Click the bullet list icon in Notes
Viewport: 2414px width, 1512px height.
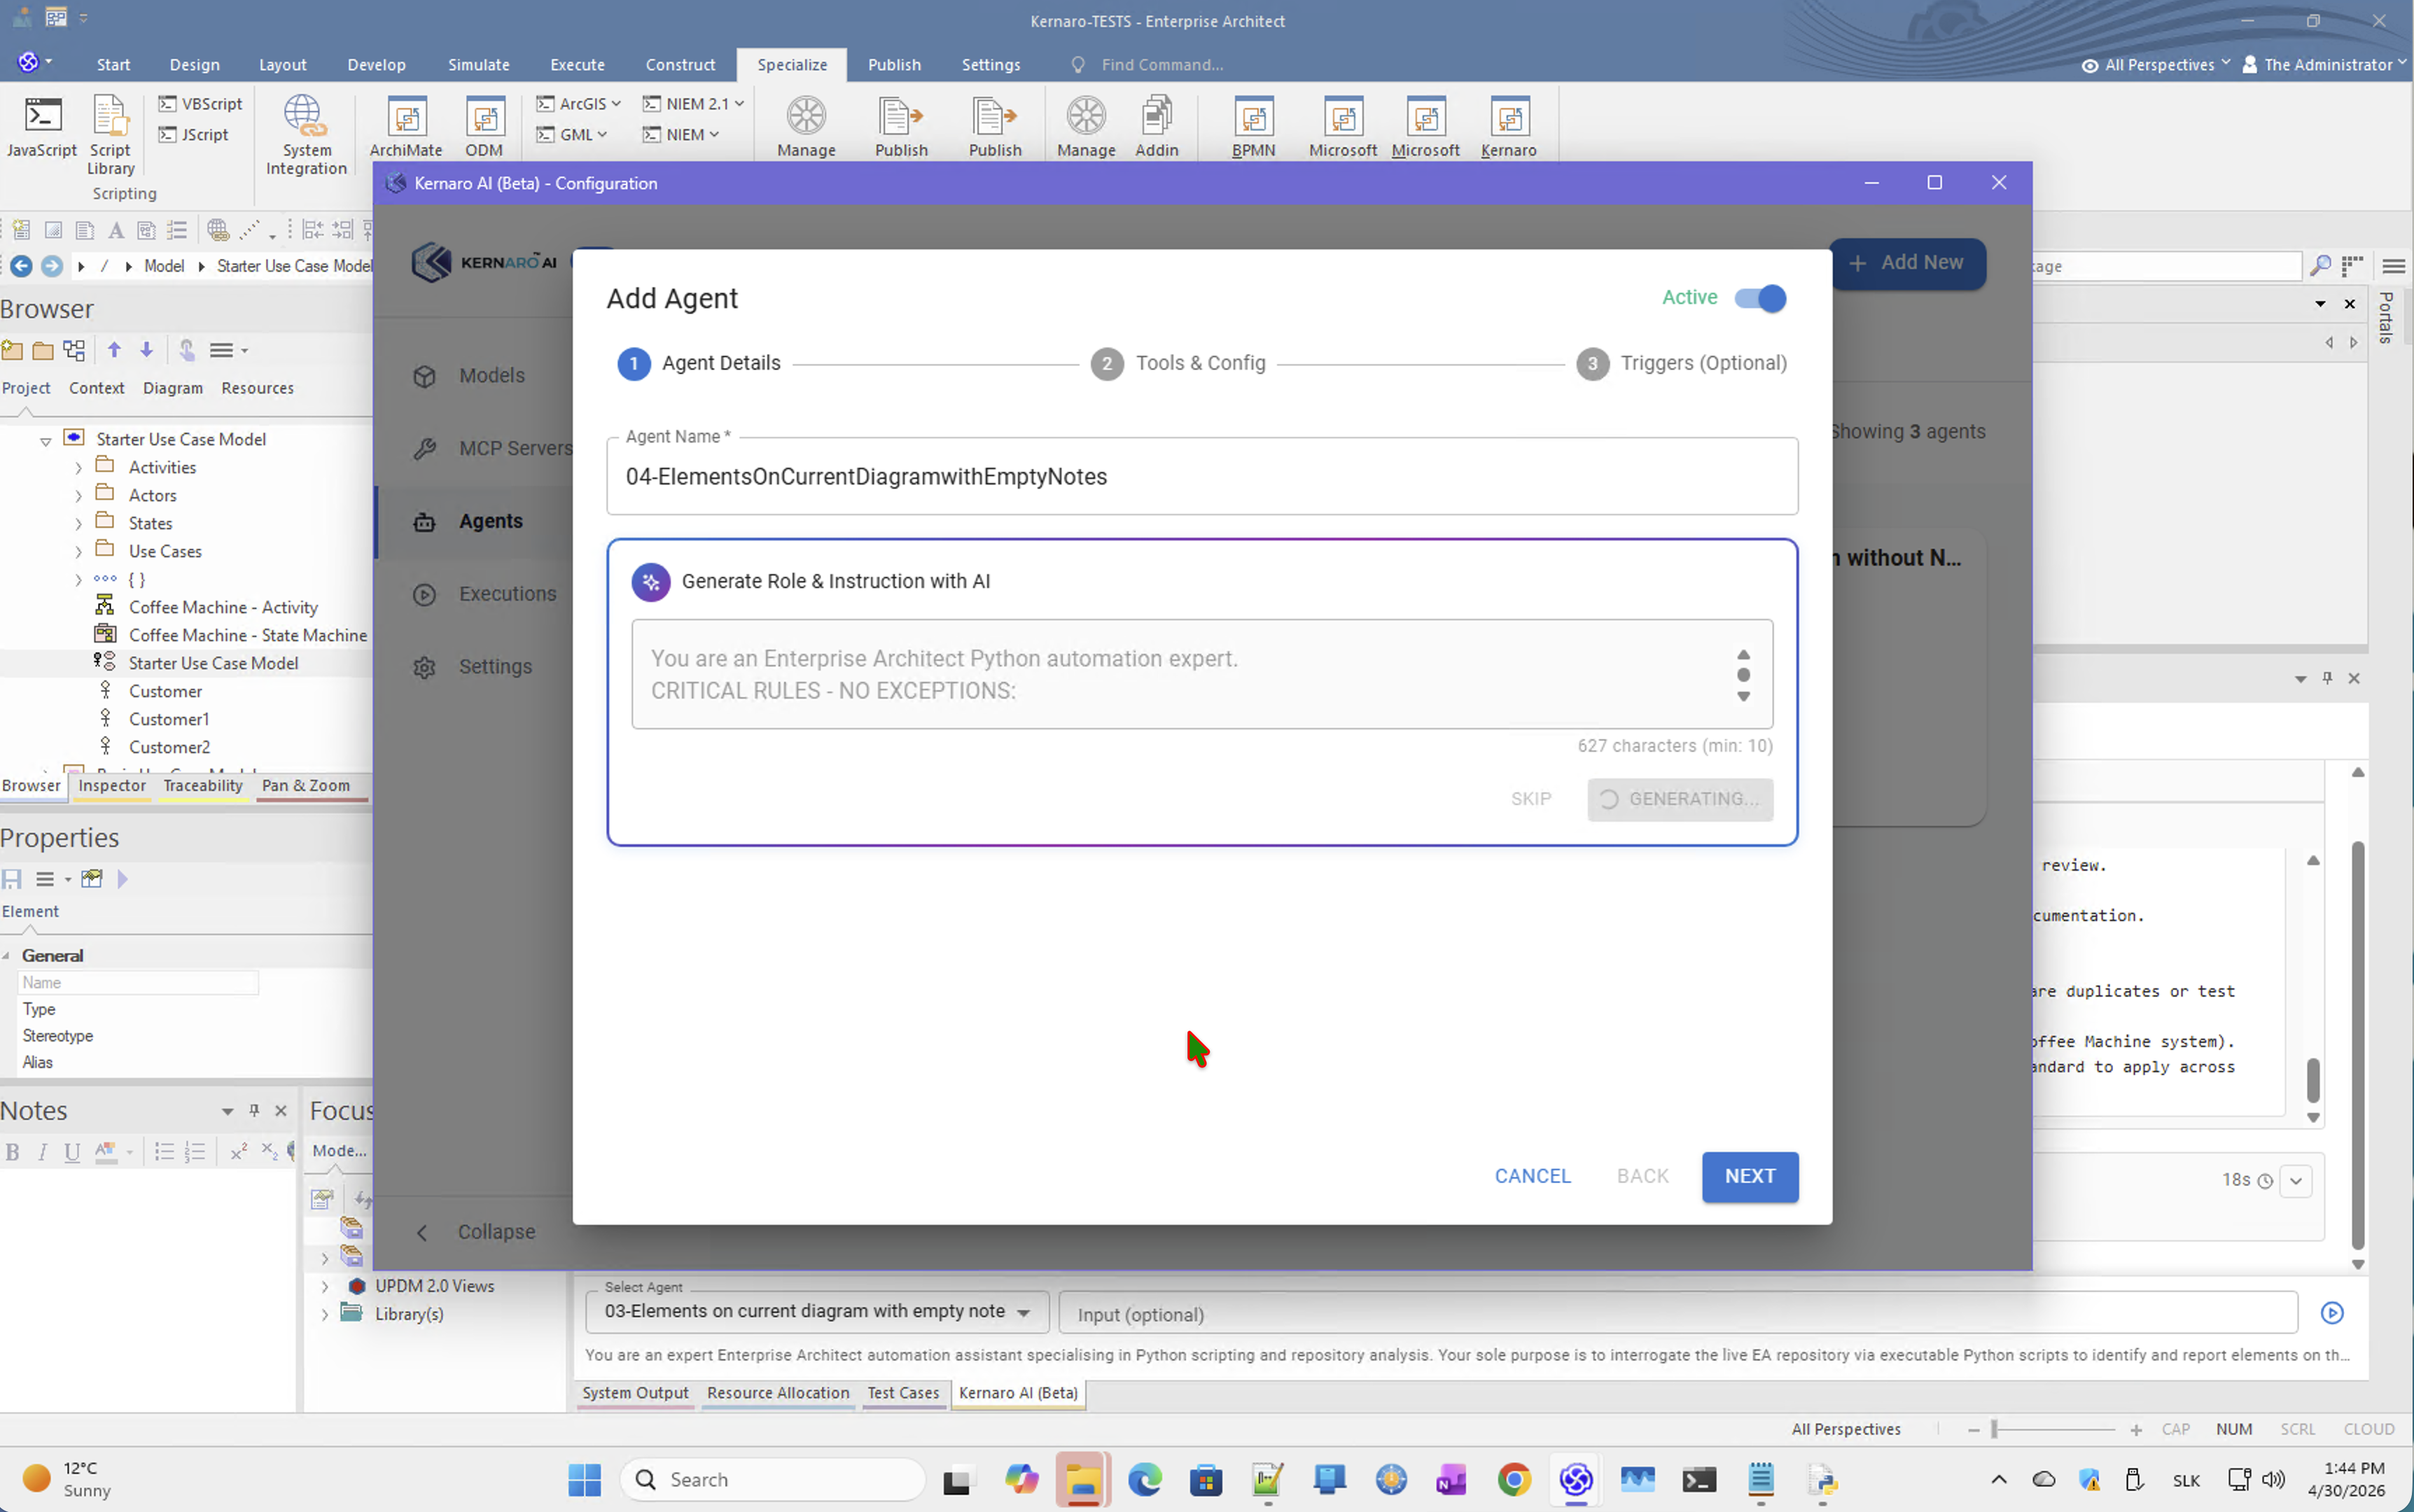pyautogui.click(x=165, y=1152)
